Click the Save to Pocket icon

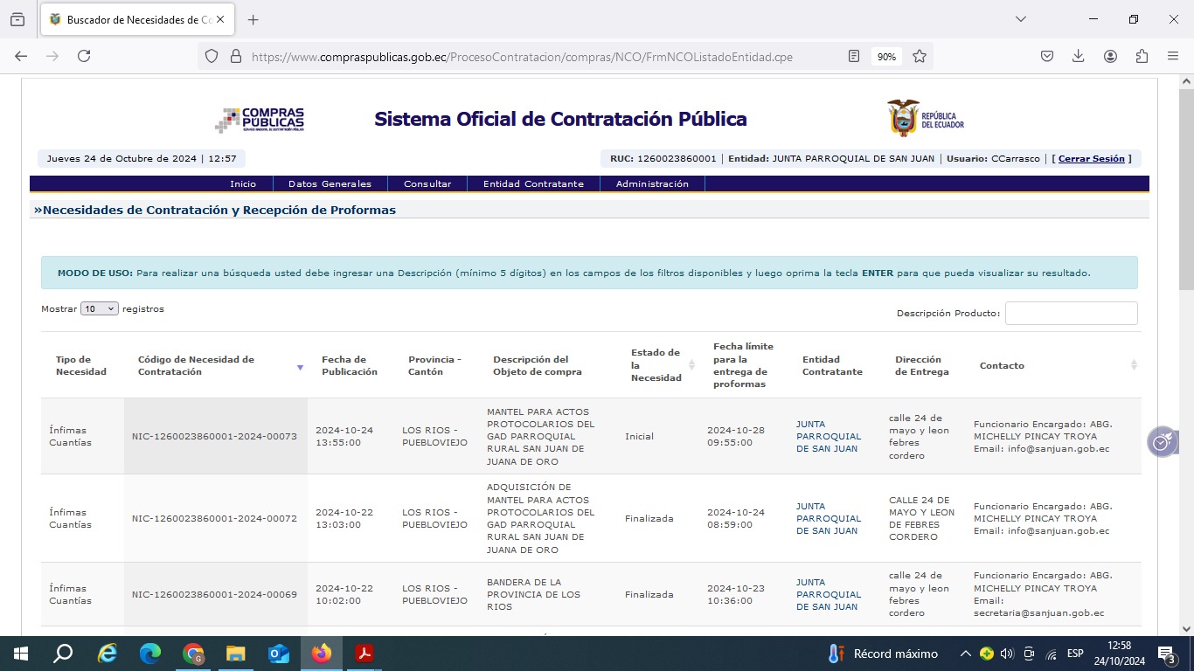1047,56
